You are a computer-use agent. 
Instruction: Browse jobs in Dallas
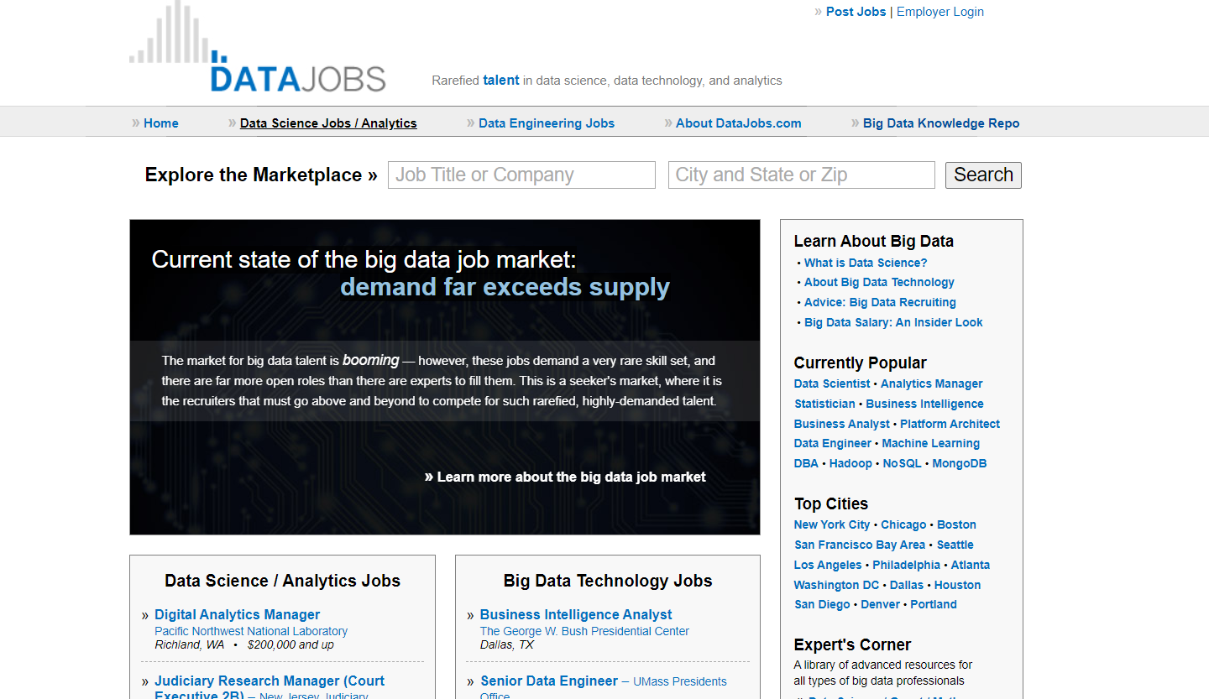(906, 585)
